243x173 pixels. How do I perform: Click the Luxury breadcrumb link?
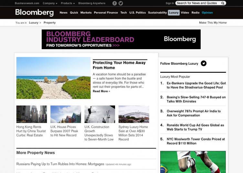pyautogui.click(x=34, y=23)
